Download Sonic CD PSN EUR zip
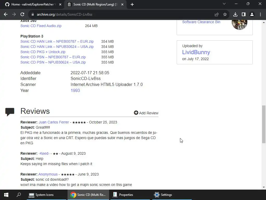Image resolution: width=266 pixels, height=200 pixels. click(x=53, y=57)
